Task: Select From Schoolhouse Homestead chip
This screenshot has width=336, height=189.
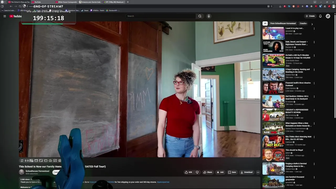Action: tap(283, 23)
